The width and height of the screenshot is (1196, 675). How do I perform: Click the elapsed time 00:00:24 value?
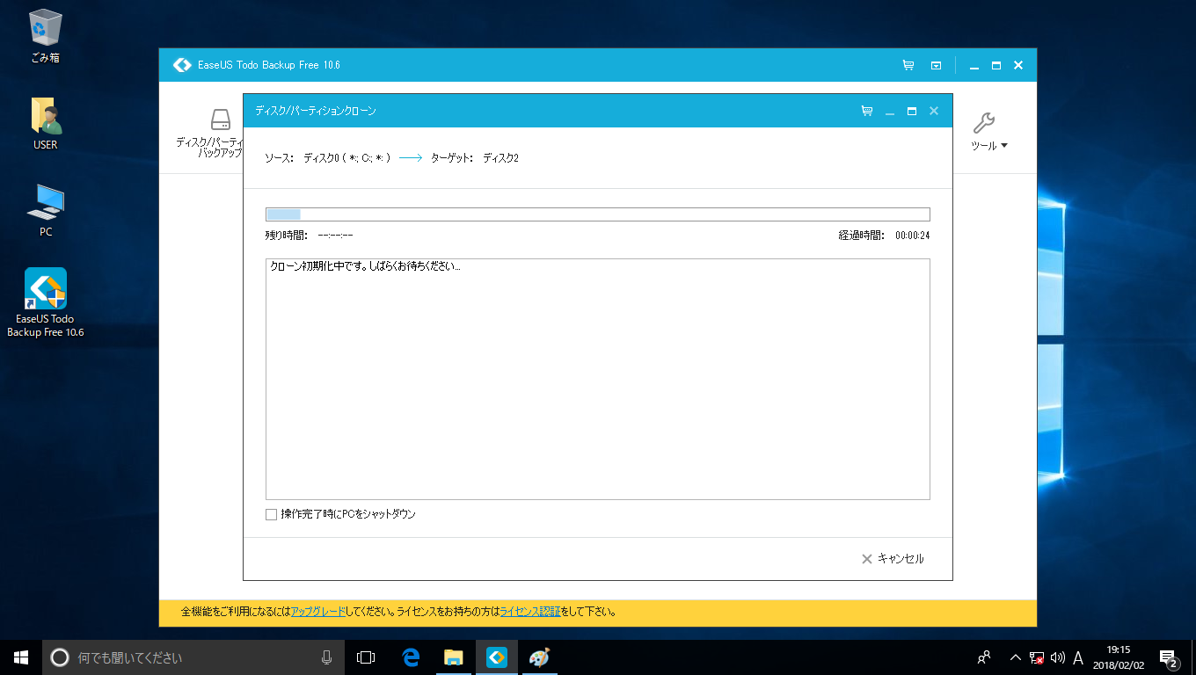pyautogui.click(x=913, y=236)
